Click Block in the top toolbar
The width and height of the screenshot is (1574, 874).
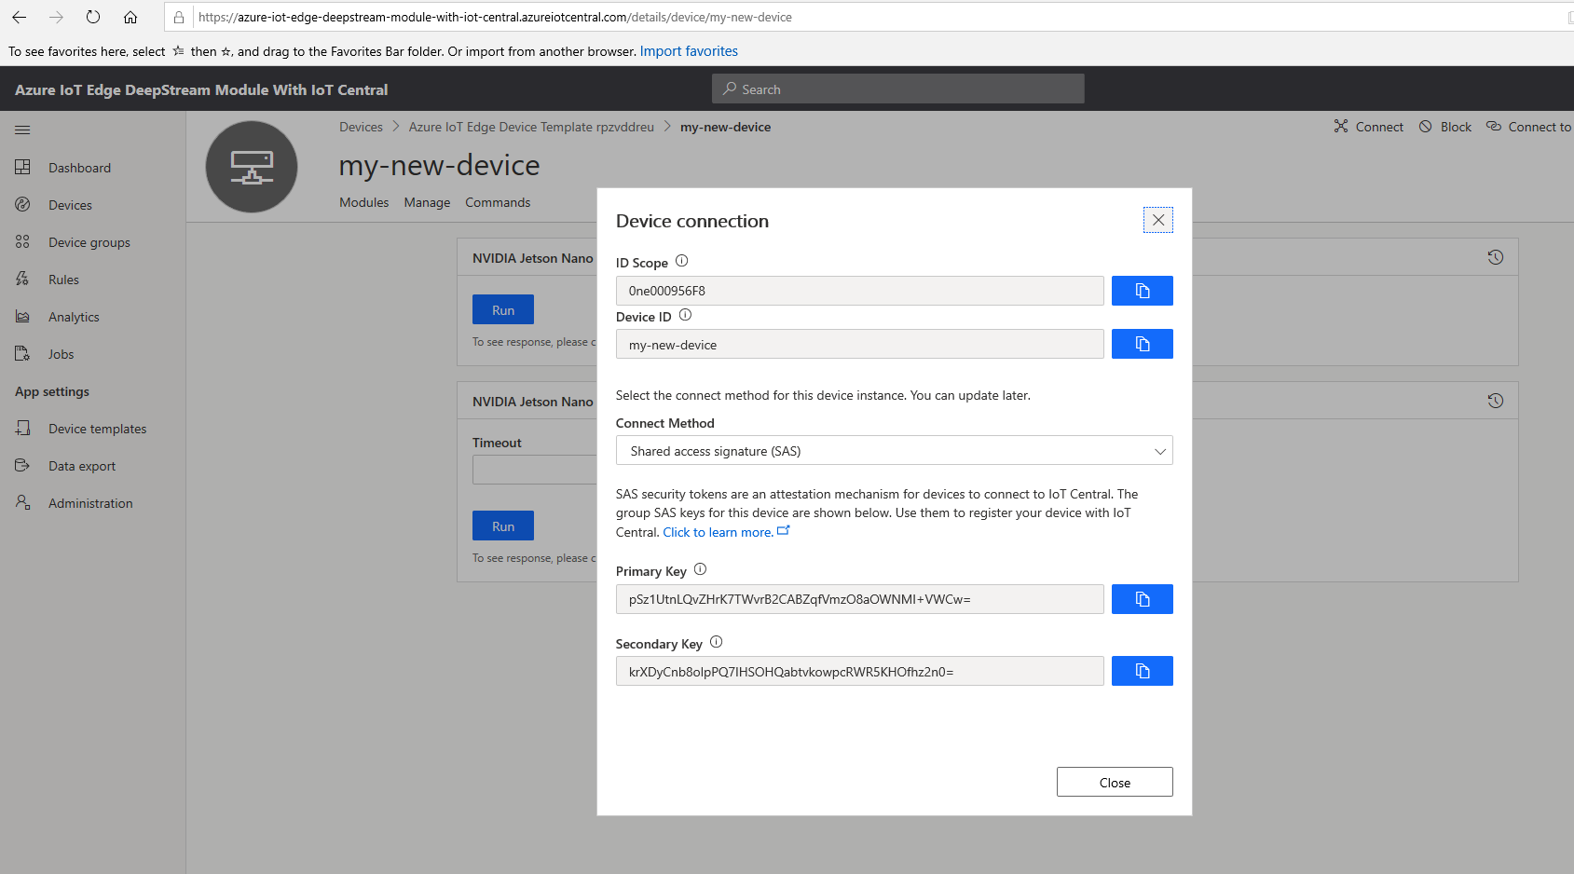tap(1445, 127)
